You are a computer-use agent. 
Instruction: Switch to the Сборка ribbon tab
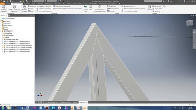click(x=8, y=4)
